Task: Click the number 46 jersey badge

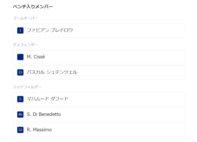Action: 20,114
